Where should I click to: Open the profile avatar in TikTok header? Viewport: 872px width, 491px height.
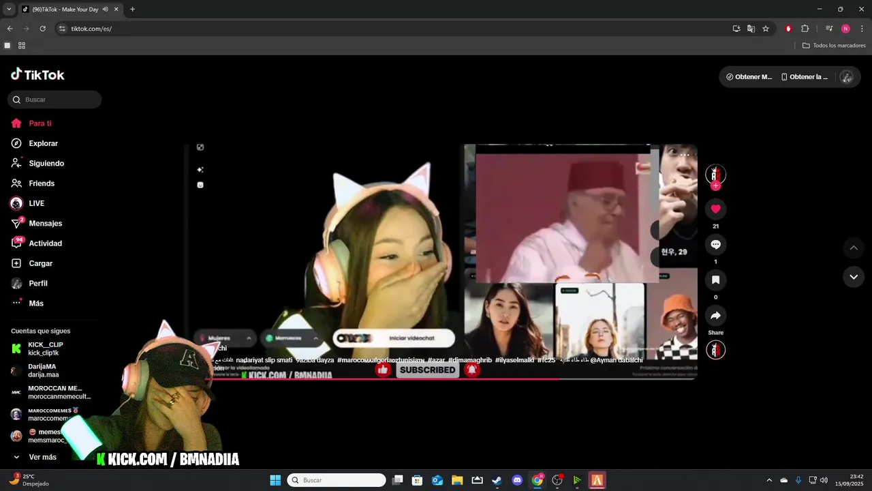click(847, 77)
